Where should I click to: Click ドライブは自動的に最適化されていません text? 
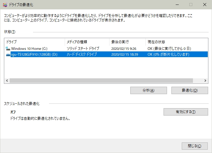(x=40, y=119)
